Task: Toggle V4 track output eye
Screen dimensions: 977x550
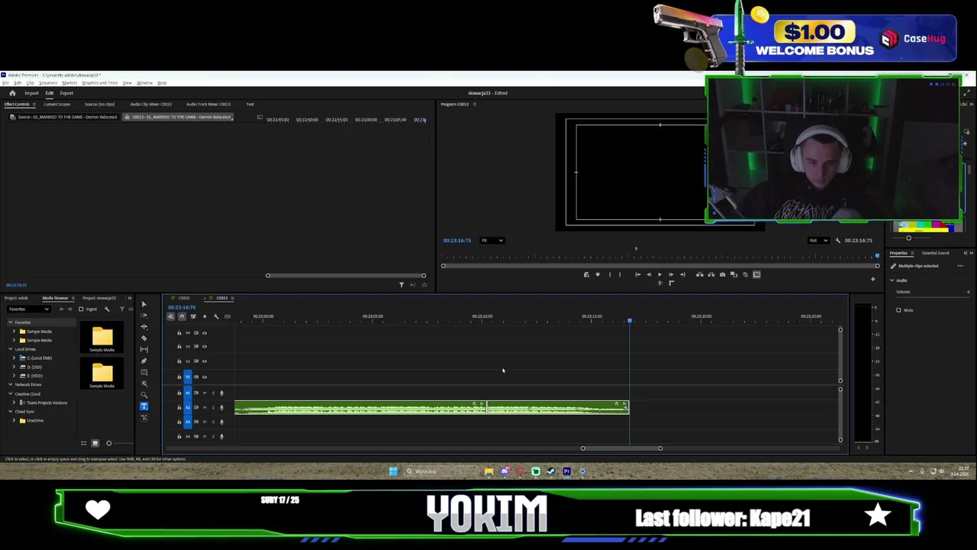Action: (x=204, y=332)
